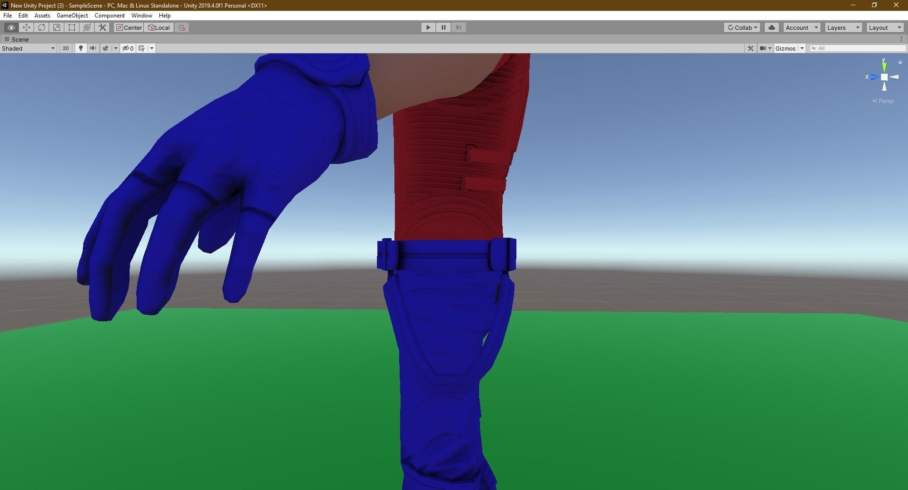Pause the game playback

(443, 27)
